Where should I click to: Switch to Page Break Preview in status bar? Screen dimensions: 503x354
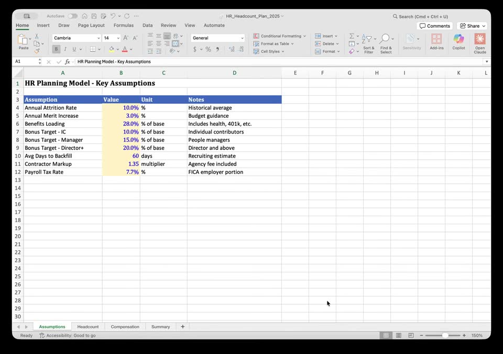click(x=411, y=335)
